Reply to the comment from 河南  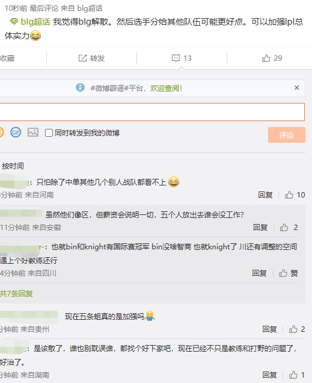pyautogui.click(x=266, y=195)
